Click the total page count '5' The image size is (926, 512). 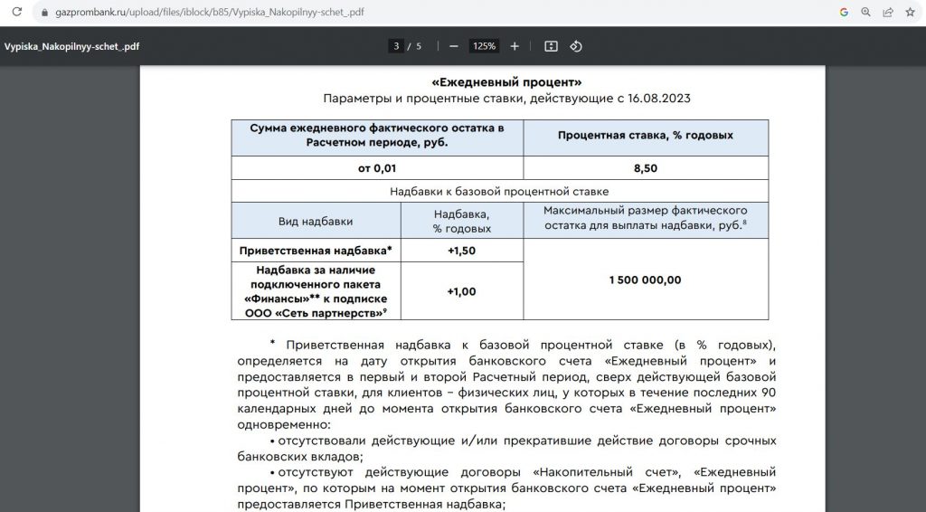[419, 46]
